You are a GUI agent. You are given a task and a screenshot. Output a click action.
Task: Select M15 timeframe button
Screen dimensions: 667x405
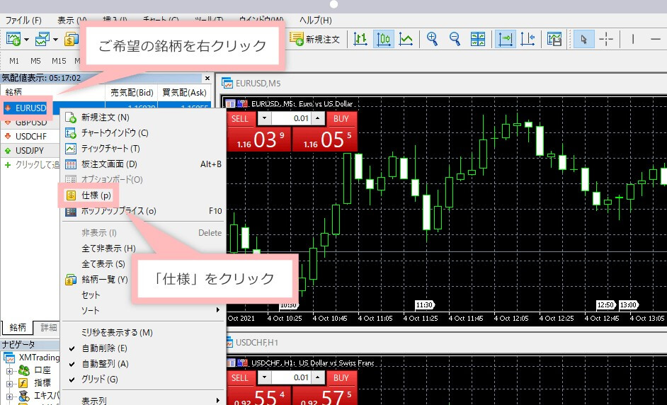(x=59, y=61)
